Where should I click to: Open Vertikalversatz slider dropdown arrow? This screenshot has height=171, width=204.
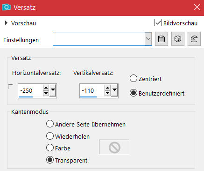(114, 90)
